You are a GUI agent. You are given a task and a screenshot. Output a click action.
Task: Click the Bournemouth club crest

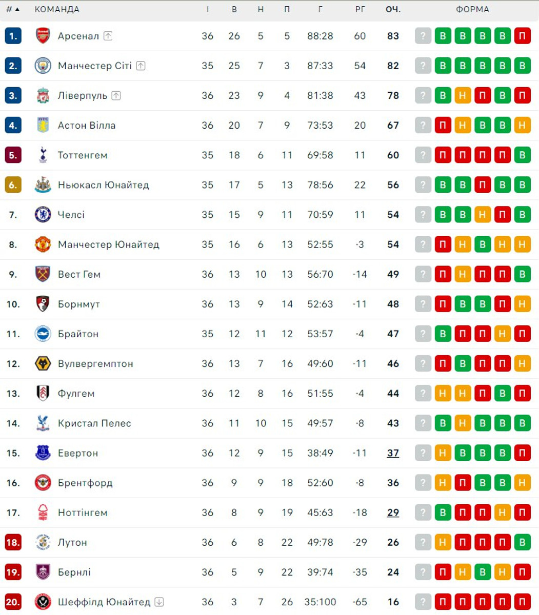click(43, 304)
